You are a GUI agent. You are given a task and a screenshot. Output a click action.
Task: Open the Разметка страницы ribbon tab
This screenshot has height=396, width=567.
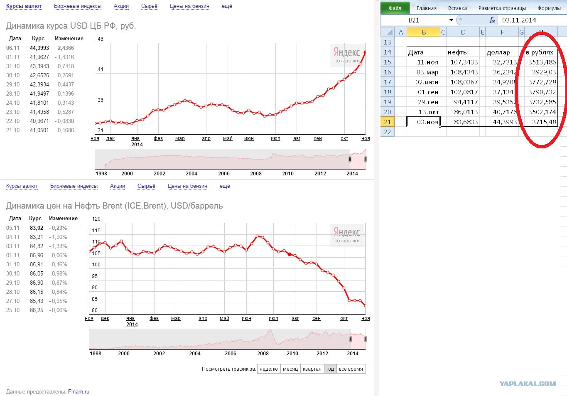(502, 8)
